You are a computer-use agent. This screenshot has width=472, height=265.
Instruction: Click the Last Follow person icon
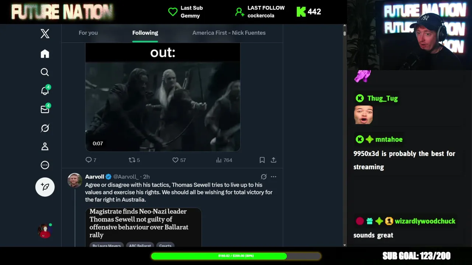(x=240, y=12)
